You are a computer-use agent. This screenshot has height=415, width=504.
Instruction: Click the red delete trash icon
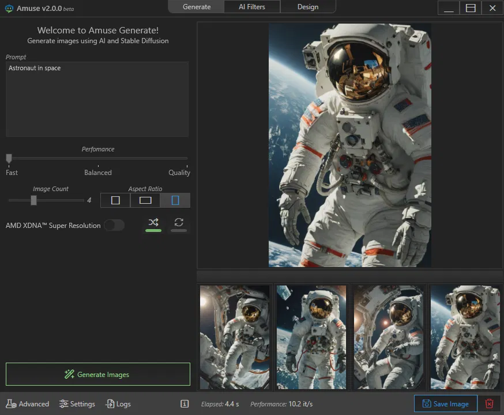[x=489, y=404]
